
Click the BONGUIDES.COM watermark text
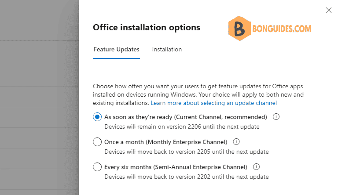pyautogui.click(x=282, y=29)
